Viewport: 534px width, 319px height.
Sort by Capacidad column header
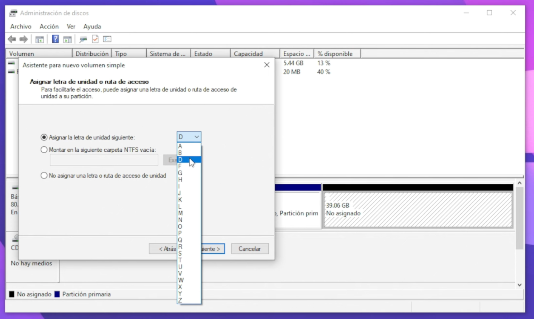pyautogui.click(x=255, y=54)
